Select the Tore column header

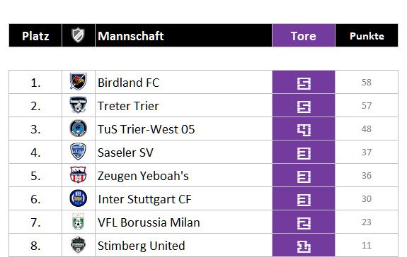[304, 35]
